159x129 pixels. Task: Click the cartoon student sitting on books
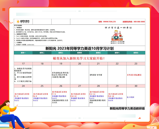pos(117,35)
